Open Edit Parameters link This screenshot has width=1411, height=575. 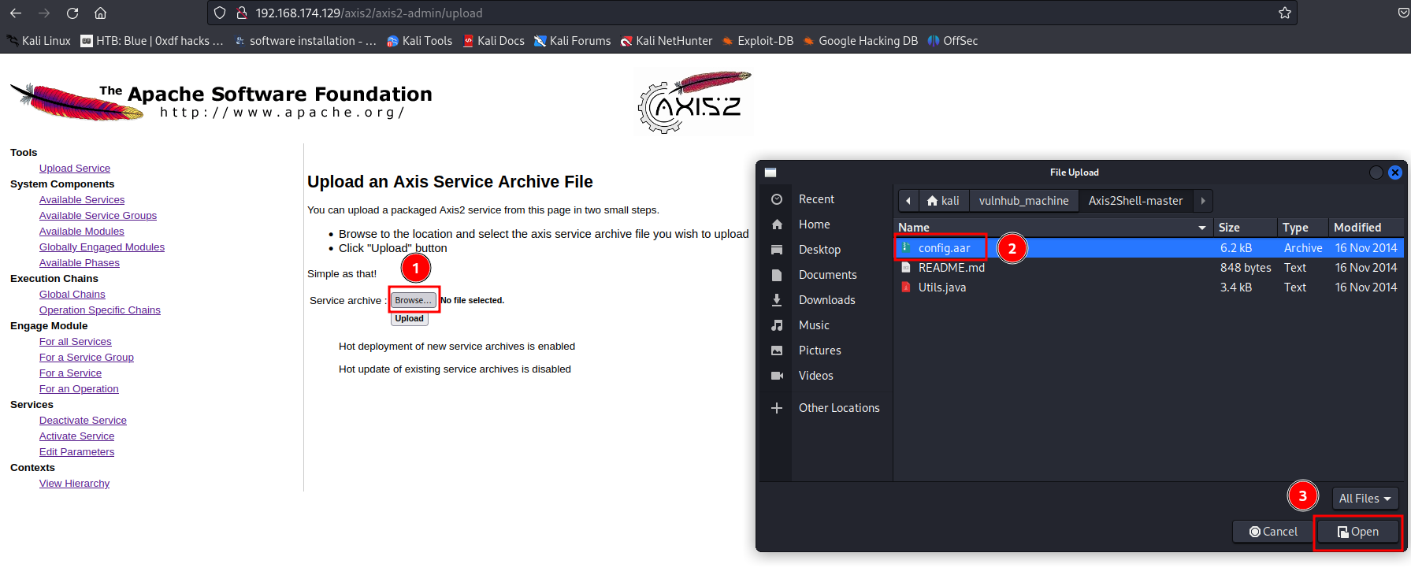click(x=76, y=452)
